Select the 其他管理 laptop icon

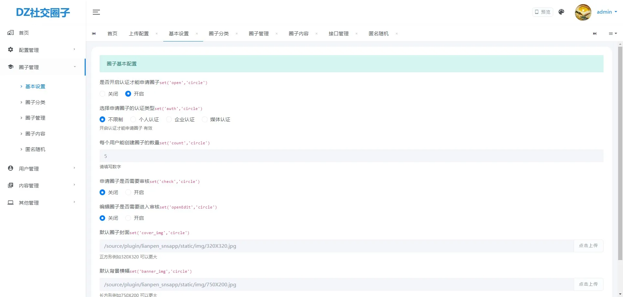click(10, 203)
